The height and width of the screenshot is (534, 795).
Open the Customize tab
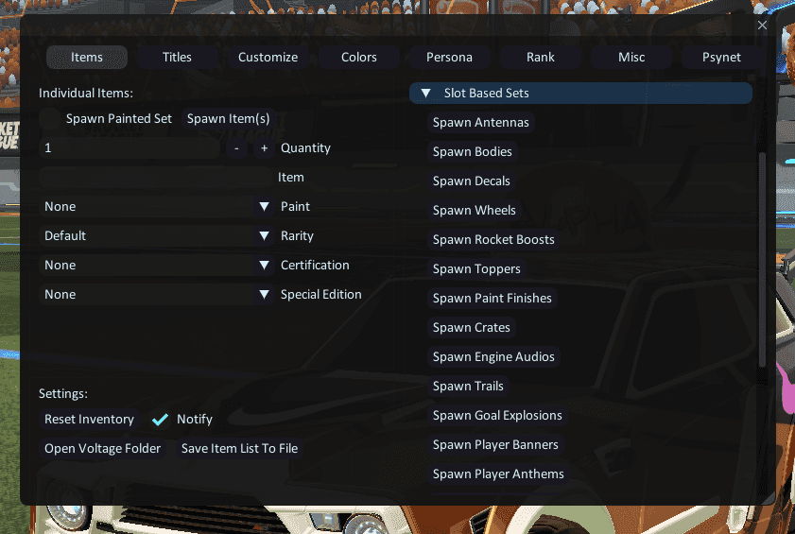(268, 58)
